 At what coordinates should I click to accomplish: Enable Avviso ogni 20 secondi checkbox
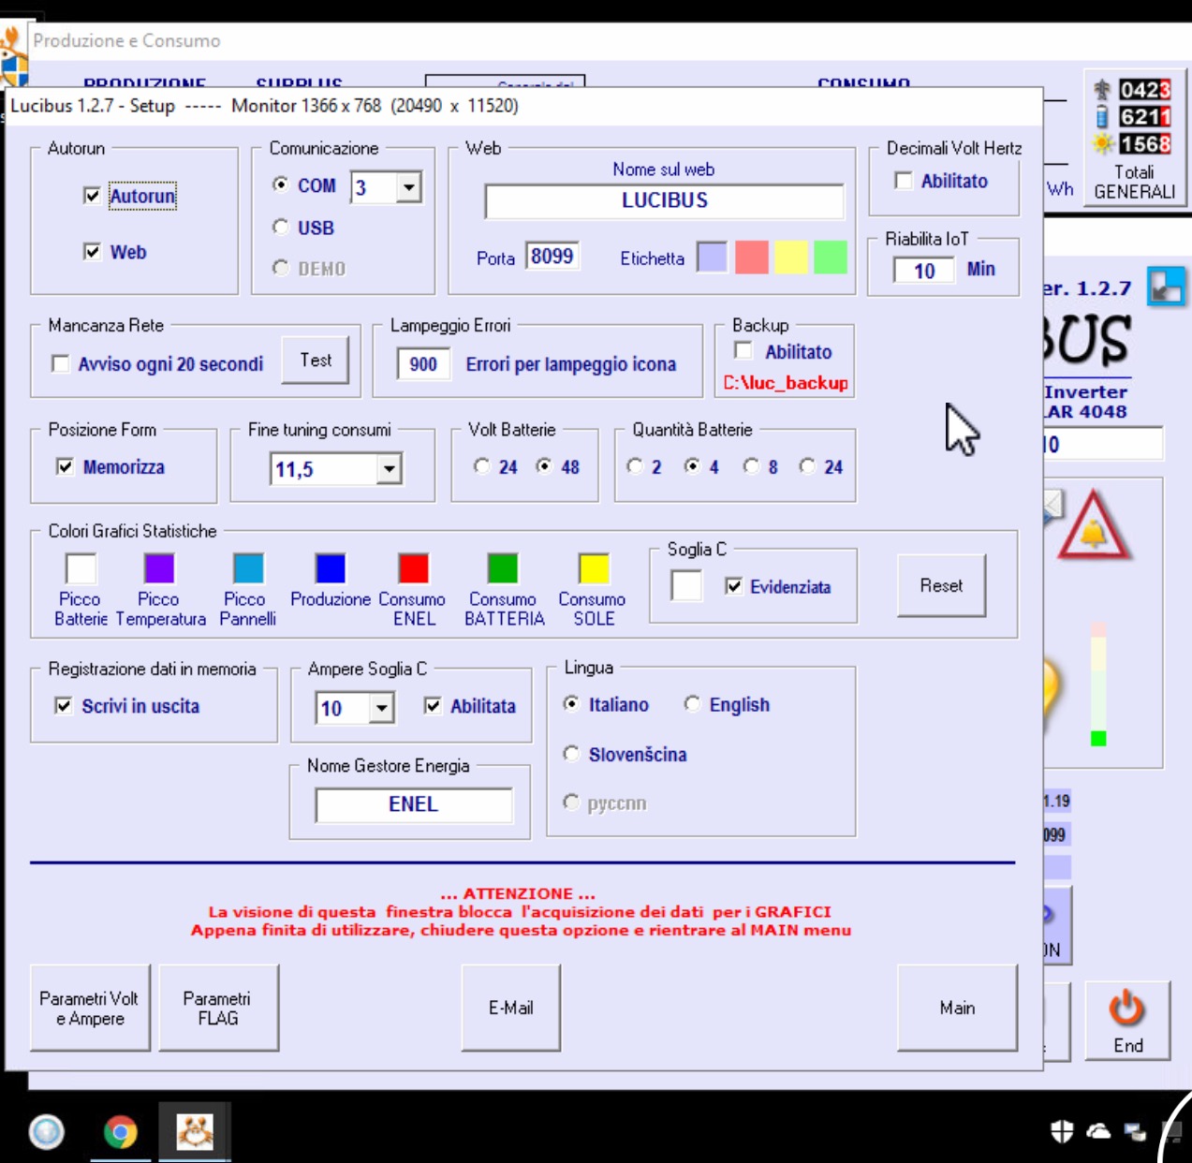click(x=61, y=364)
